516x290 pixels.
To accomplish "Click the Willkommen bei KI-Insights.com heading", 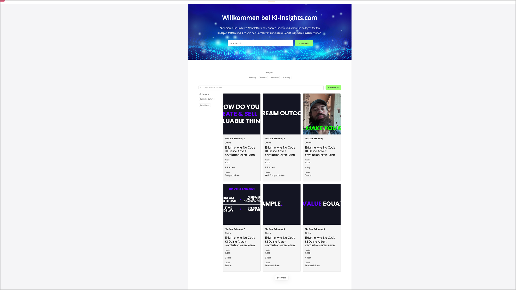I will point(270,18).
